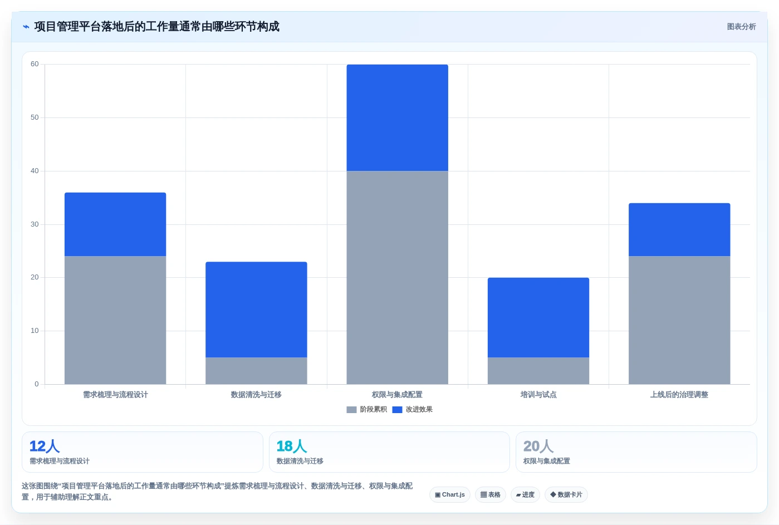Click the gray segment of 培训与试点 bar
The image size is (779, 525).
538,371
